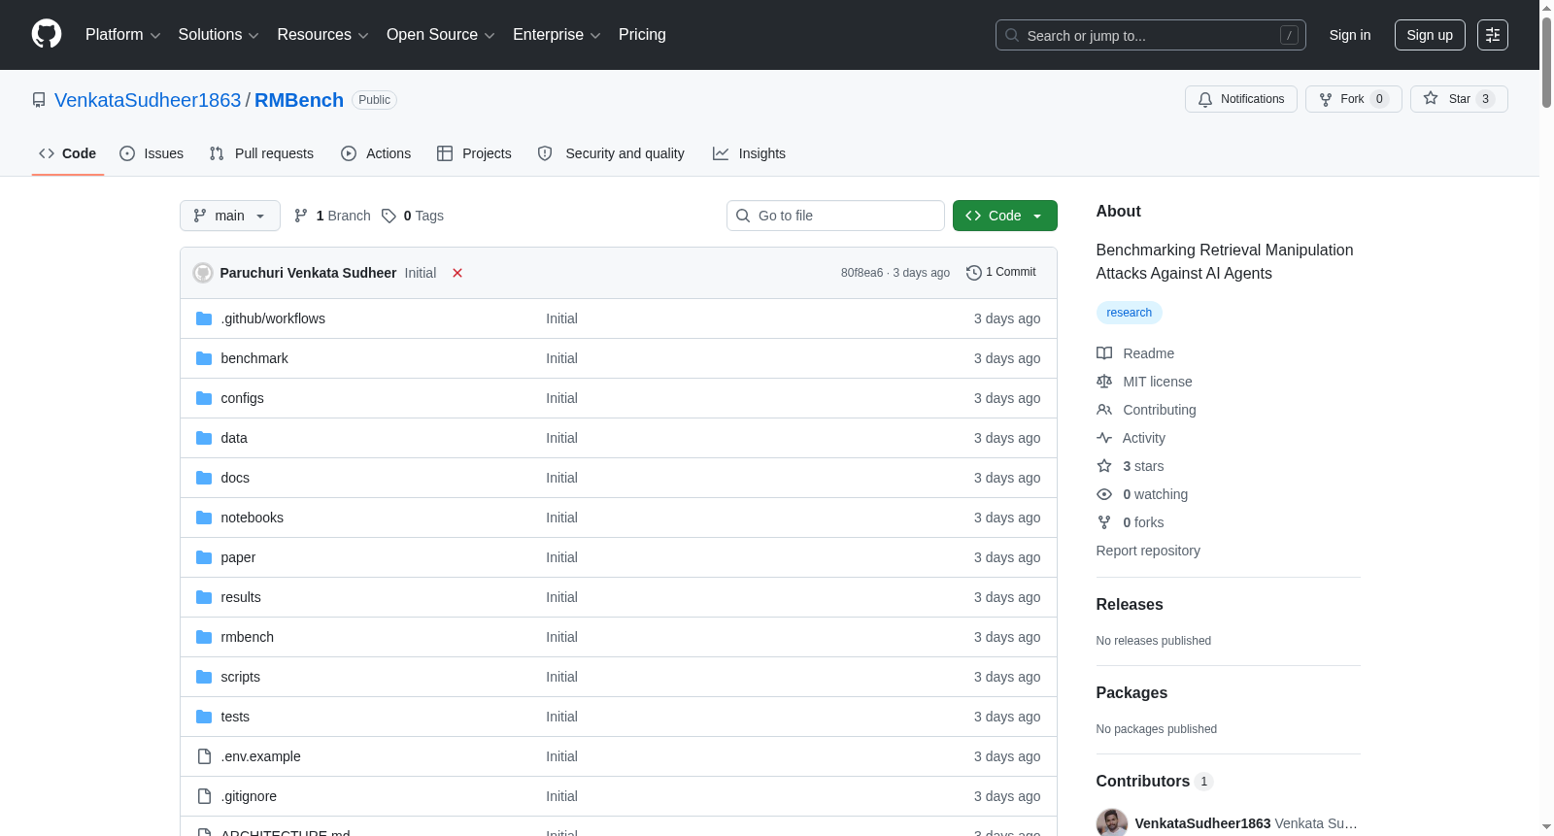Open the Pricing page link

pyautogui.click(x=642, y=35)
